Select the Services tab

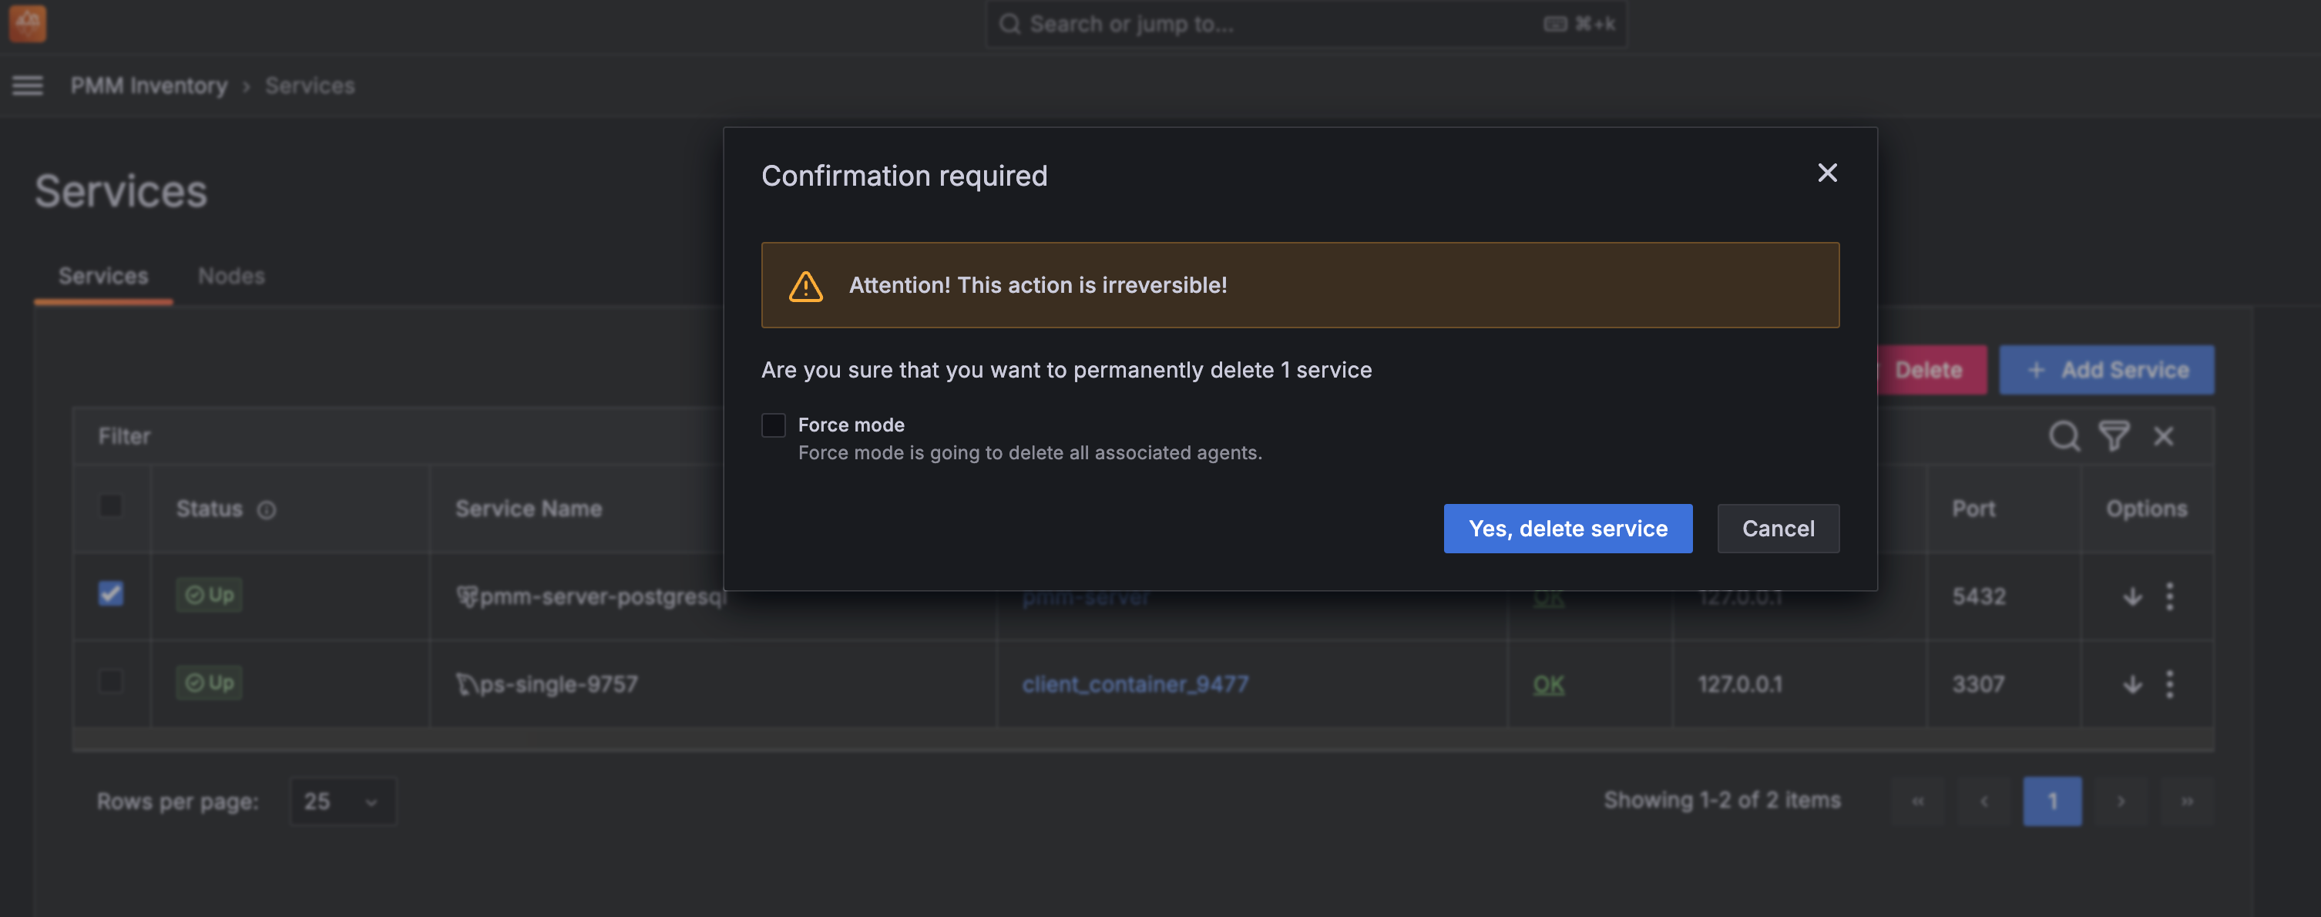coord(102,277)
